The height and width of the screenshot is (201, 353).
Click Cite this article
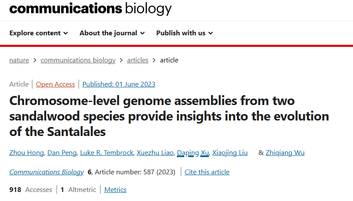(207, 172)
